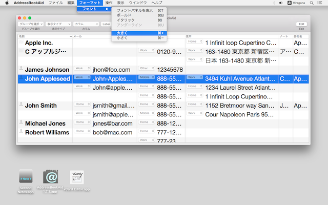This screenshot has width=328, height=205.
Task: Click the 住所 column header
Action: pyautogui.click(x=232, y=36)
